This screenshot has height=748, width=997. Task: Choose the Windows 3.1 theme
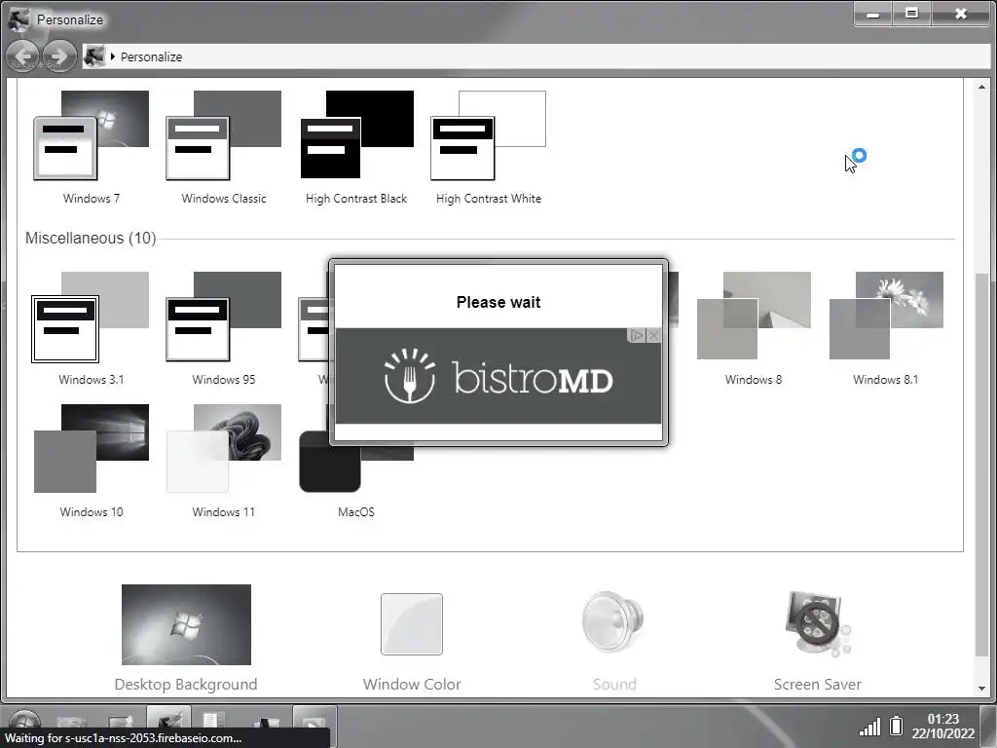(91, 328)
